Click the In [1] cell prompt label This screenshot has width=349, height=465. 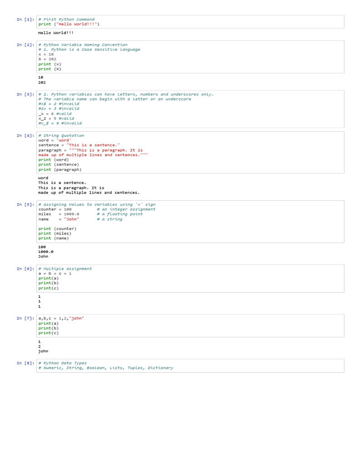(25, 19)
